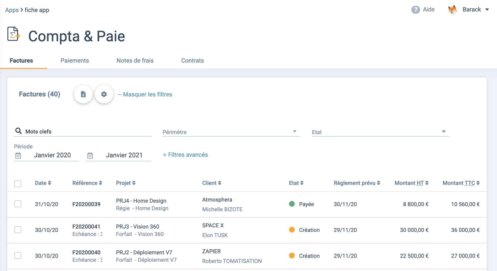Click the Aide question mark icon

tap(415, 10)
